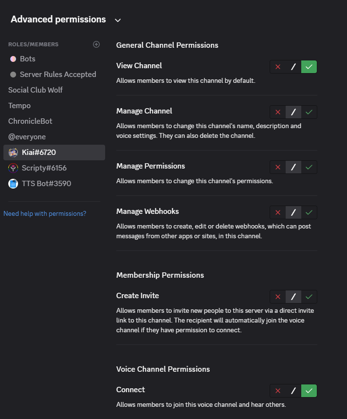Allow Manage Channel with green checkmark

tap(309, 112)
